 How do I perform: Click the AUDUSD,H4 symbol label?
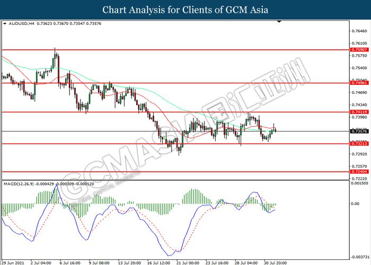(x=20, y=24)
